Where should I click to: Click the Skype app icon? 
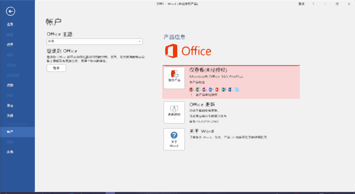click(x=237, y=90)
